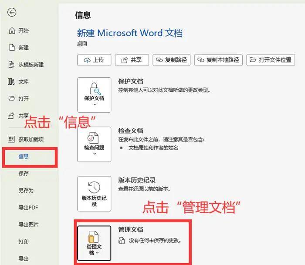Expand the 管理文档 dropdown chevron
The image size is (305, 265).
pyautogui.click(x=98, y=253)
